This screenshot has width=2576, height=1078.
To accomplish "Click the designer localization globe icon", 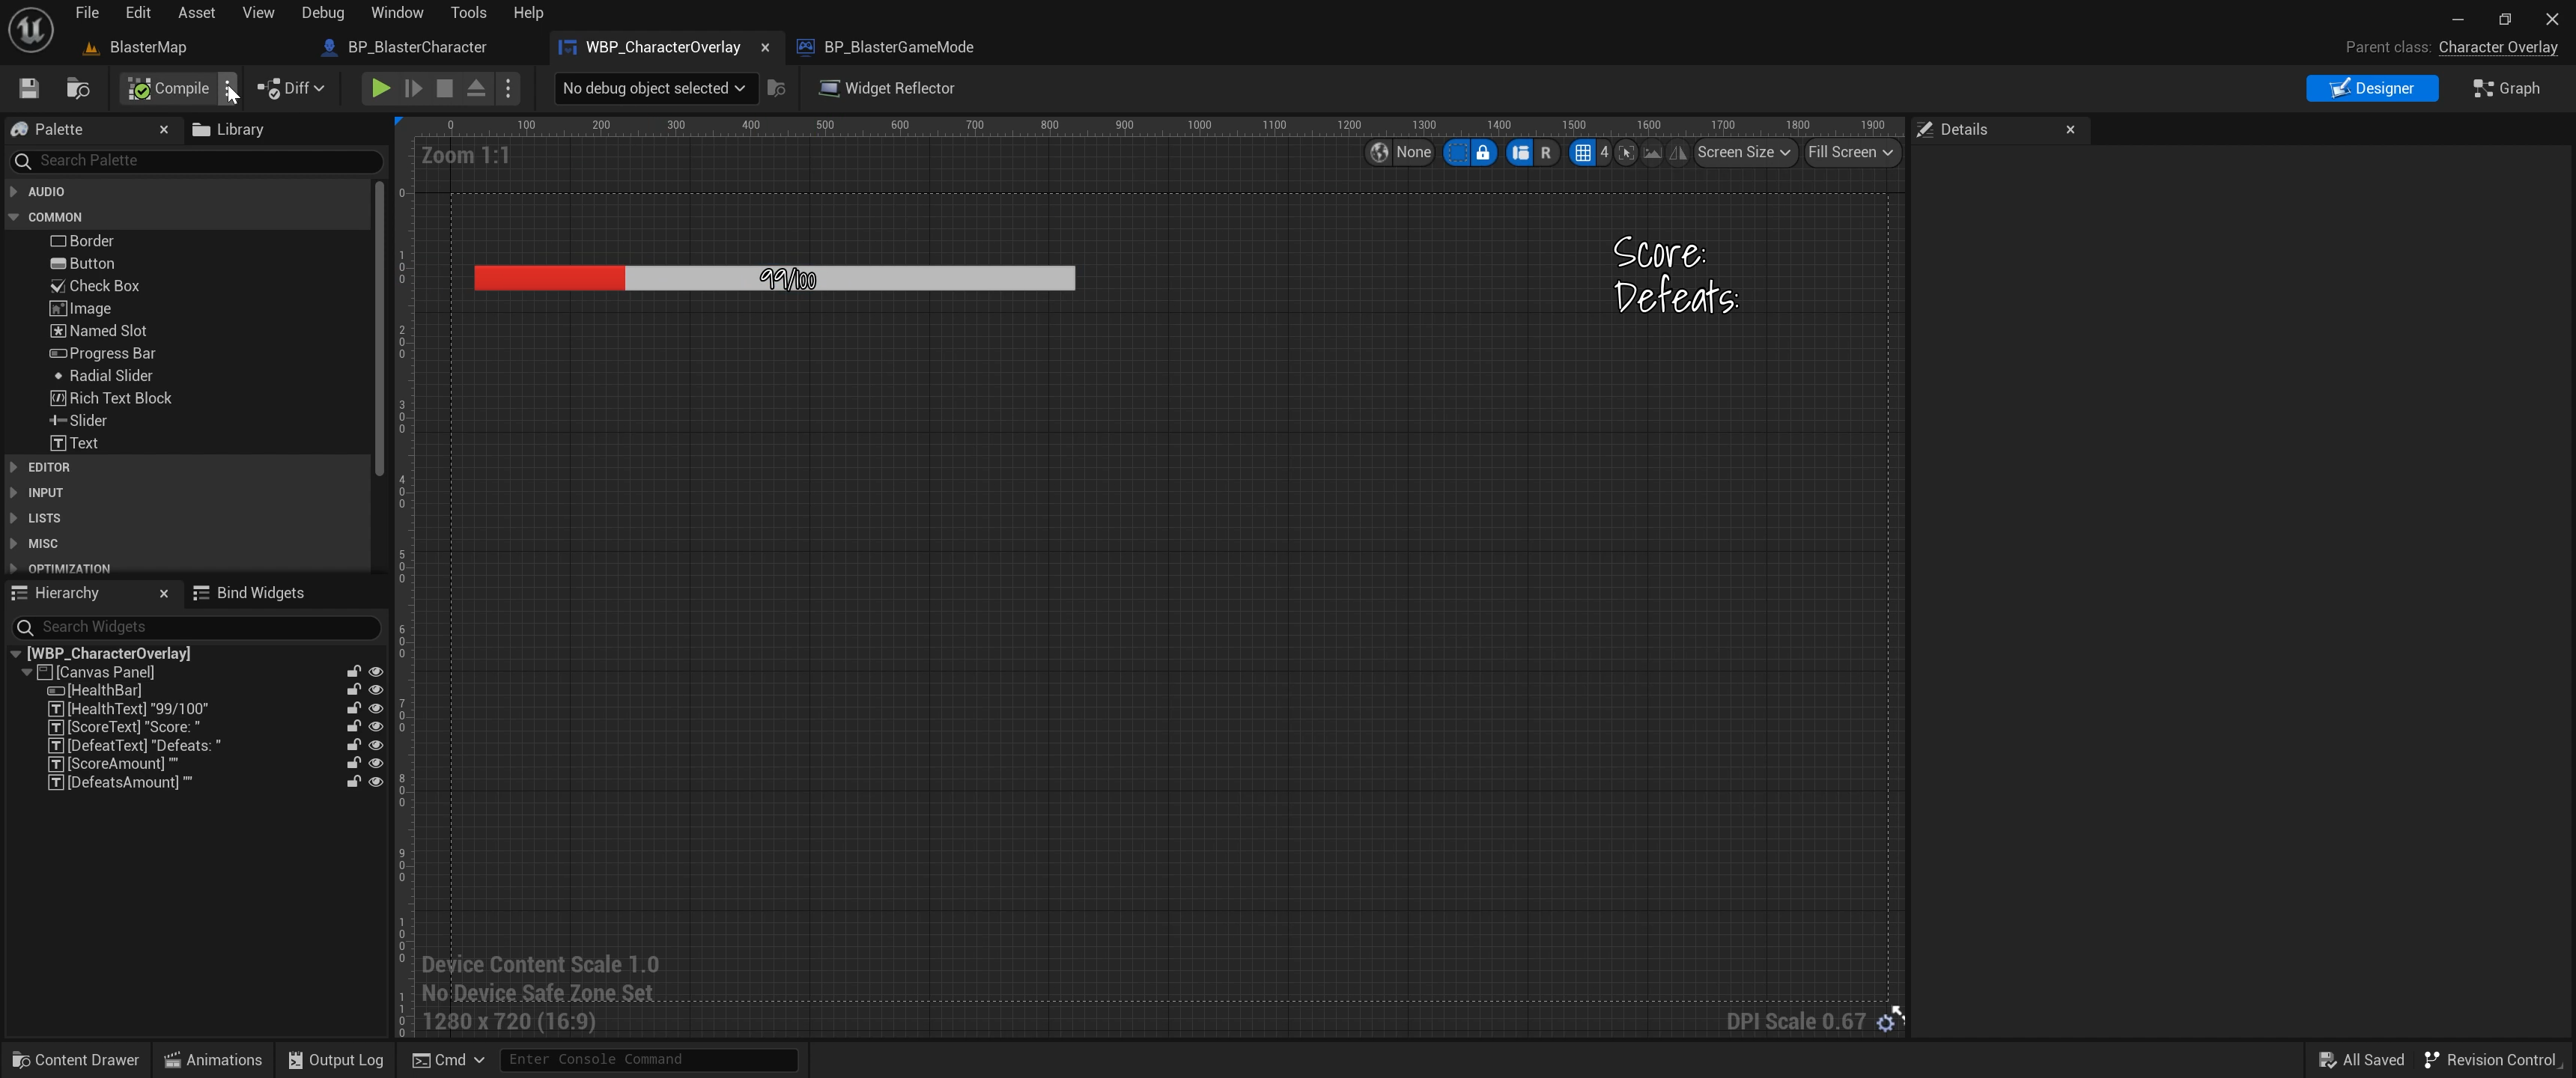I will click(x=1379, y=152).
